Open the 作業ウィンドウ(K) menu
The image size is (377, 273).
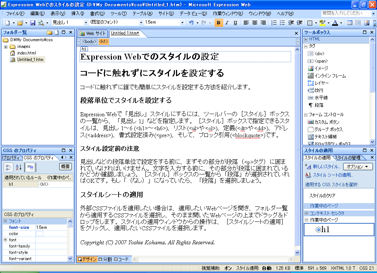pos(228,14)
